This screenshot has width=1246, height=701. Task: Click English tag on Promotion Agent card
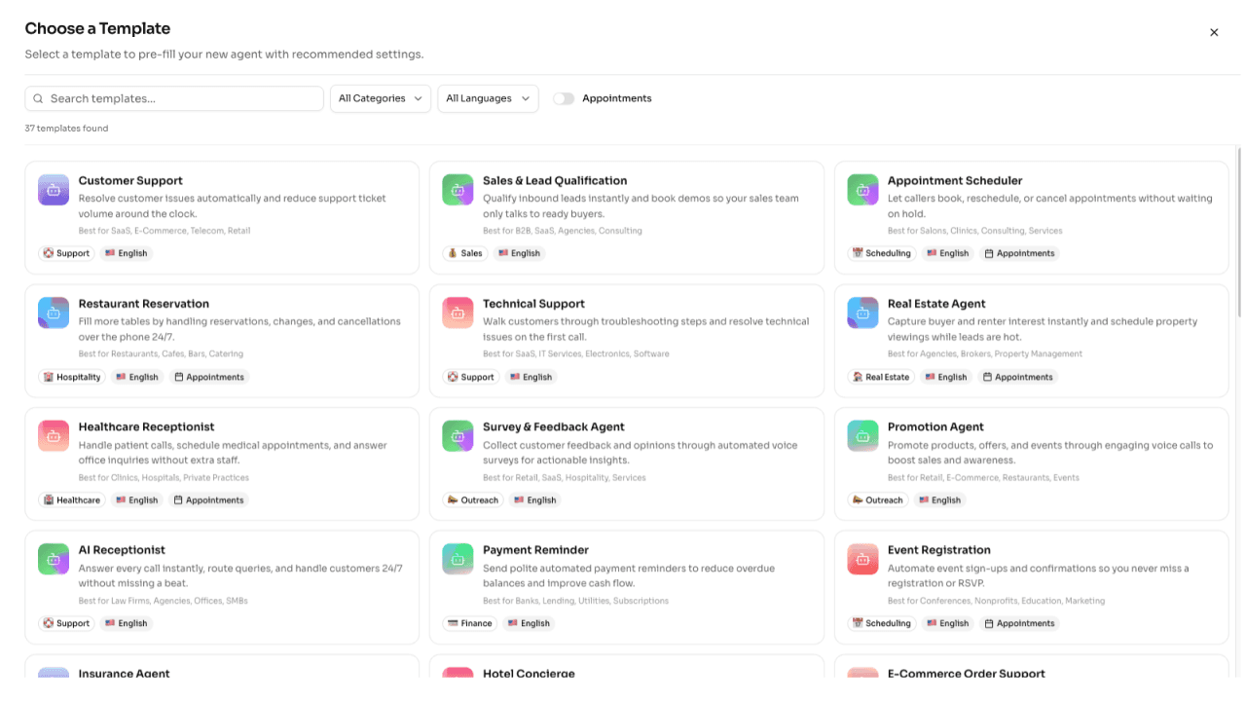coord(939,500)
